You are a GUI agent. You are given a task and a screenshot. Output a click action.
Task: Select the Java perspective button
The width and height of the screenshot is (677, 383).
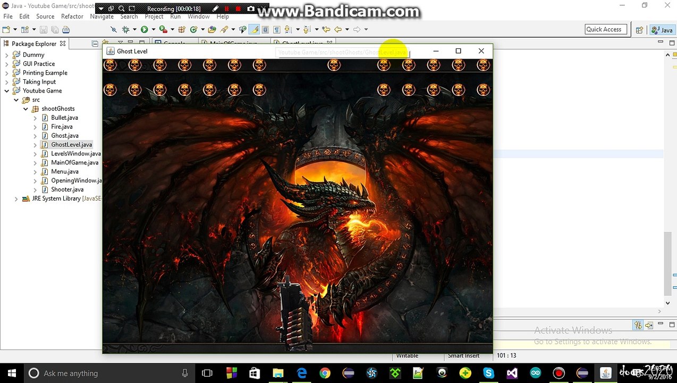(662, 30)
